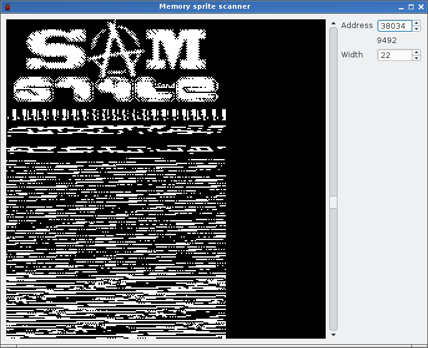
Task: Close the Memory sprite scanner window
Action: (421, 6)
